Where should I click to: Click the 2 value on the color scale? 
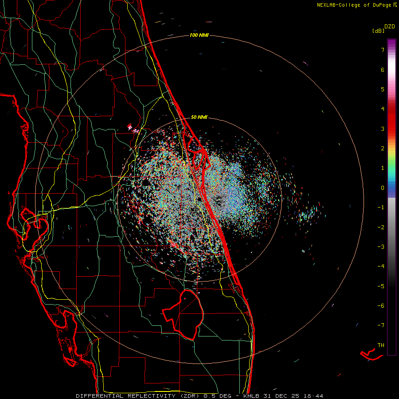pyautogui.click(x=383, y=149)
